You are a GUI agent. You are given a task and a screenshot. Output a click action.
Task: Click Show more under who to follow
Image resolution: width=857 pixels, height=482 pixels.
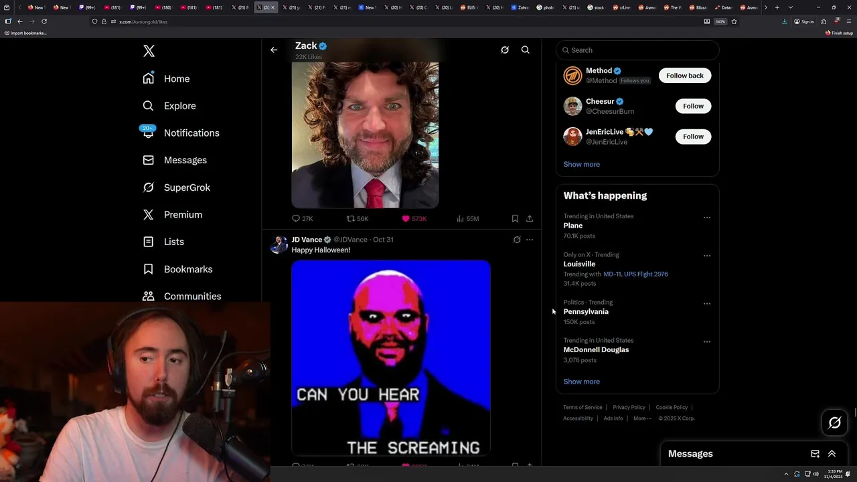581,164
